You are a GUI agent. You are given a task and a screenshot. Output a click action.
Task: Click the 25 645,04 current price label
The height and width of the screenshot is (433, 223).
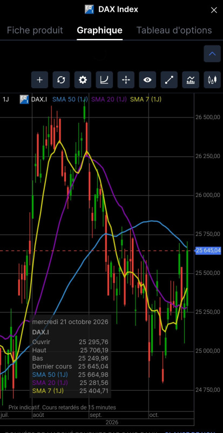point(208,251)
